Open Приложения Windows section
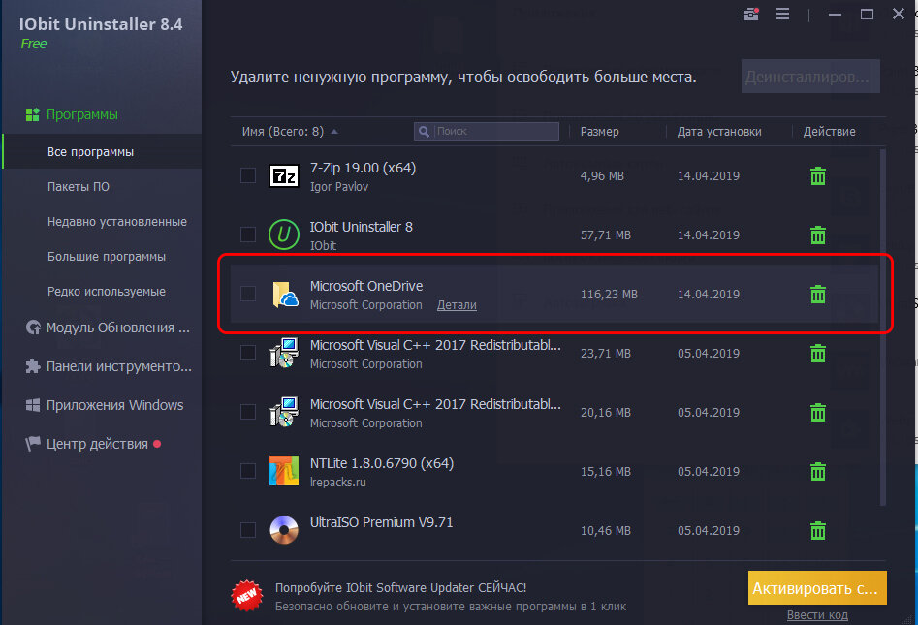The width and height of the screenshot is (918, 625). [114, 405]
